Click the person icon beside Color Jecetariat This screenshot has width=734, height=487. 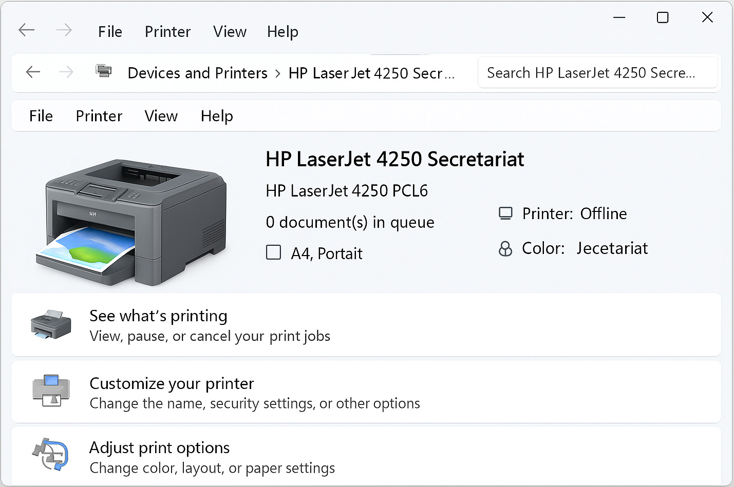[x=505, y=248]
